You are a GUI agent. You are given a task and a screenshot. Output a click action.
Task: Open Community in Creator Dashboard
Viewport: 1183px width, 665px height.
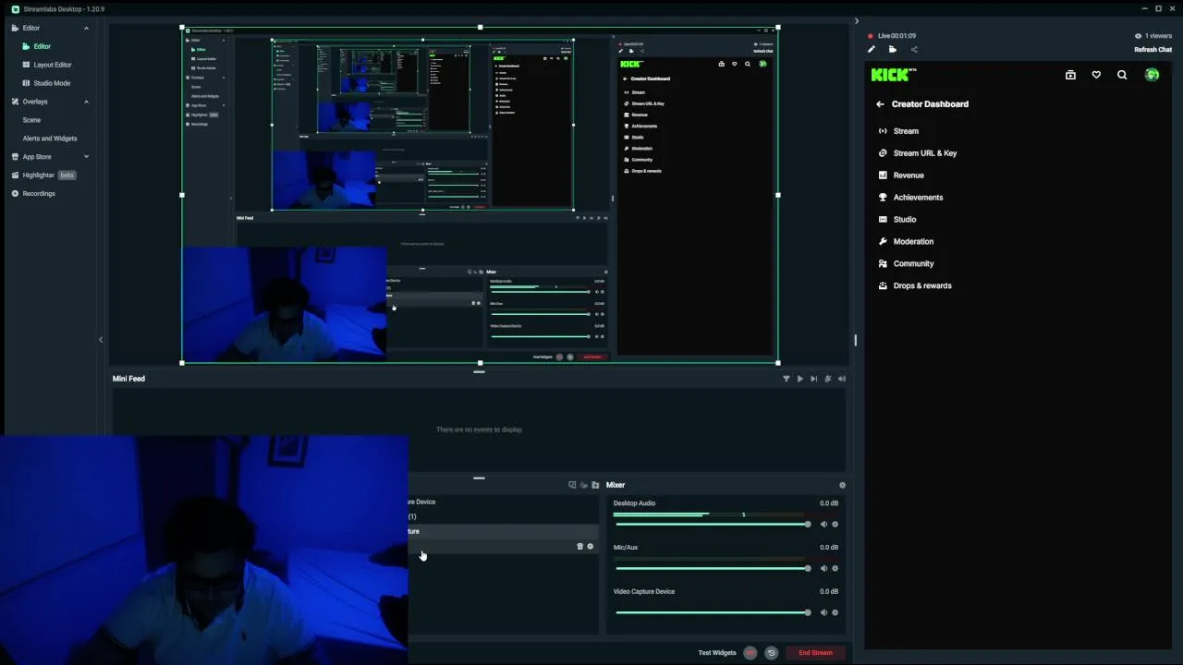click(906, 264)
